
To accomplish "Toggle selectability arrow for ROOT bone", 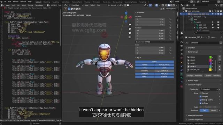I will point(213,22).
